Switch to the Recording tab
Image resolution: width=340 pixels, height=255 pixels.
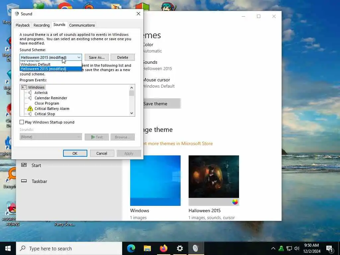click(x=42, y=25)
